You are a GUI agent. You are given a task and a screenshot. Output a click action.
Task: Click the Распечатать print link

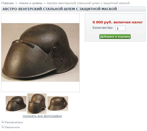coord(14,122)
